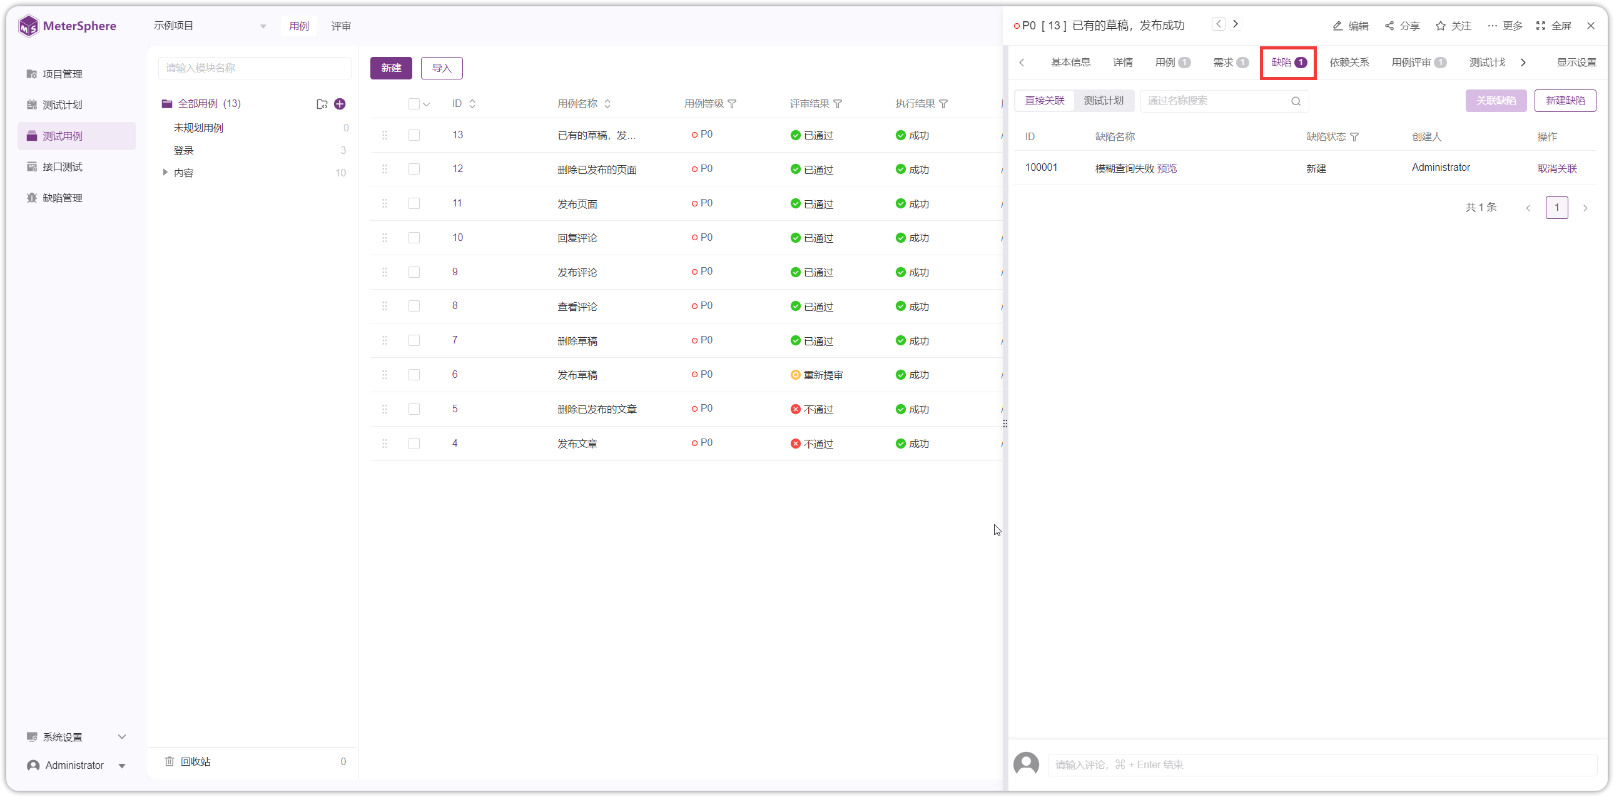Switch to 缺陷 tab
The width and height of the screenshot is (1614, 797).
1289,62
